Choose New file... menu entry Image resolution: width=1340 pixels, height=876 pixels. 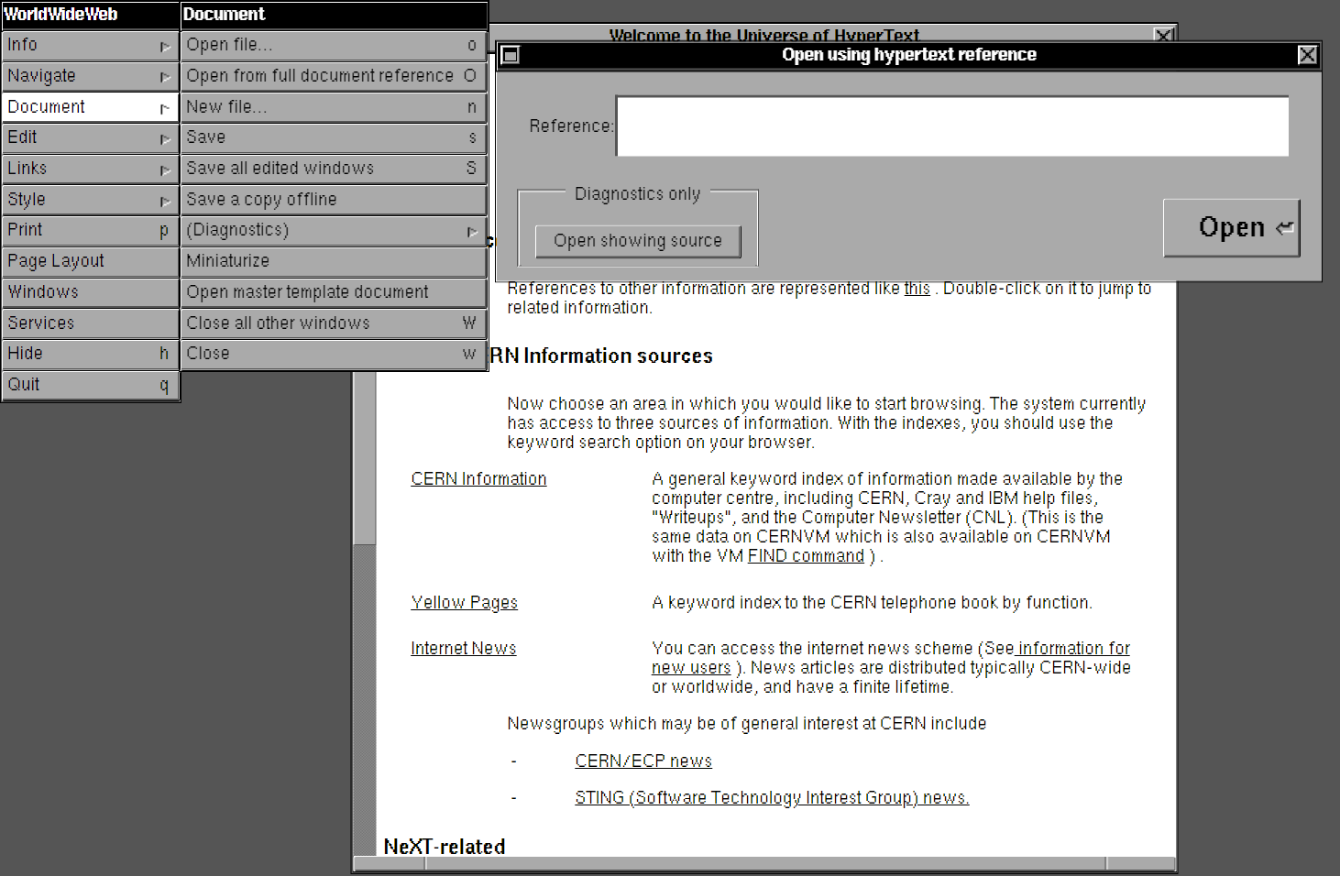coord(334,107)
